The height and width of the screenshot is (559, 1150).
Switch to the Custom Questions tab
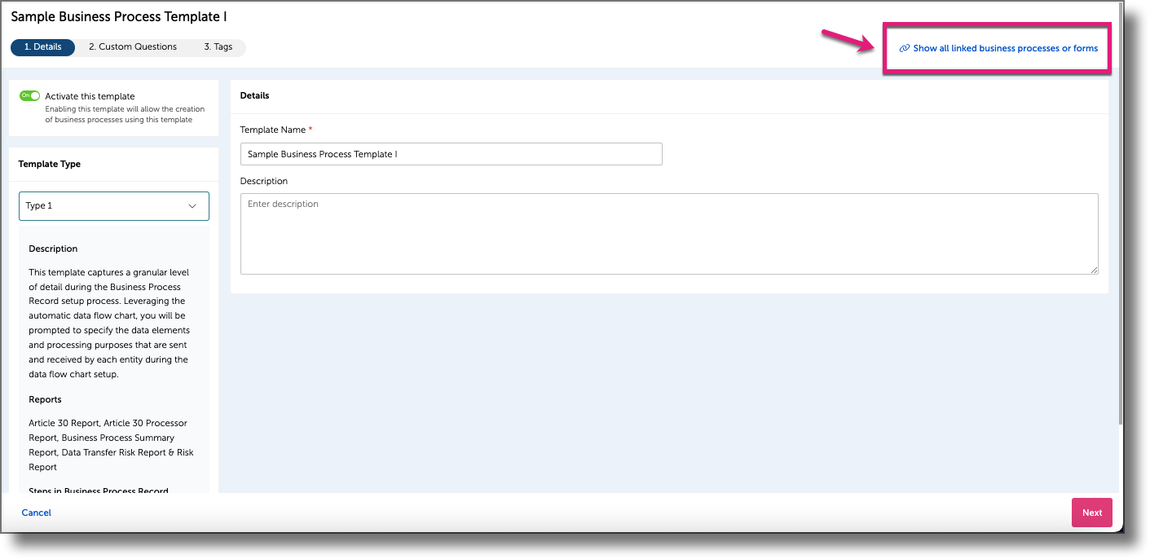click(x=132, y=46)
